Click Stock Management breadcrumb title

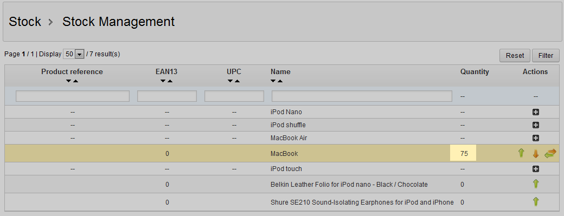coord(118,22)
